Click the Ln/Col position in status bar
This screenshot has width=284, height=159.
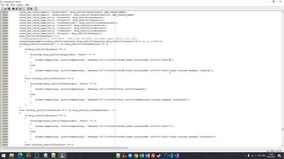pos(274,151)
